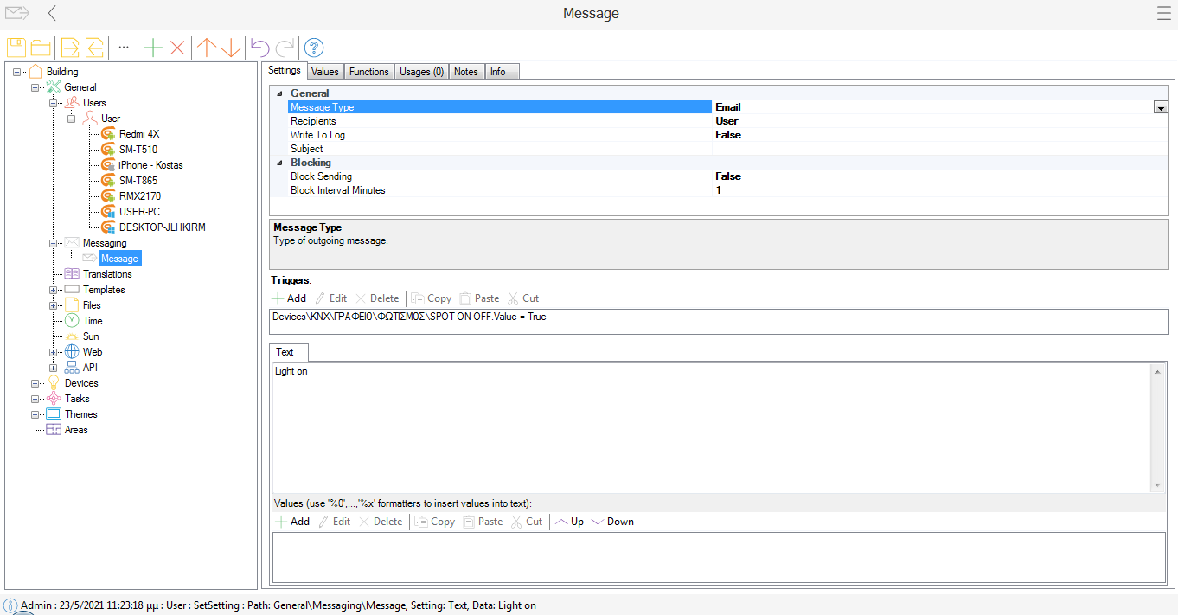Open help with the question mark icon
The height and width of the screenshot is (615, 1178).
314,48
